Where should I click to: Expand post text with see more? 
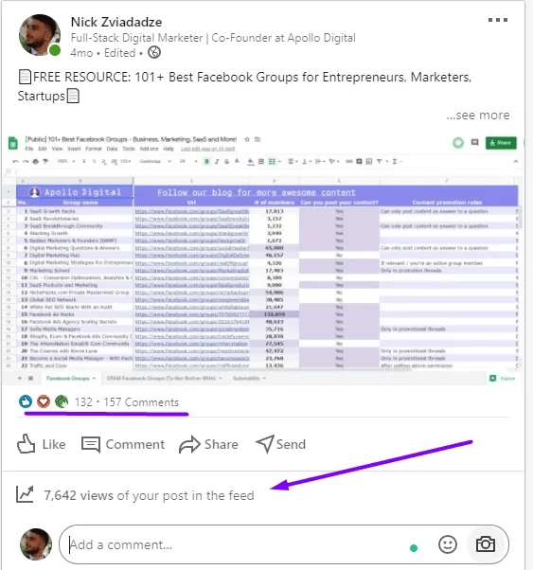478,116
